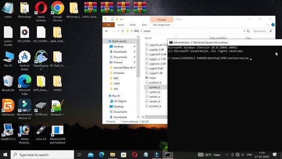Screen dimensions: 282x159
Task: Select the vendor_a file
Action: [155, 97]
